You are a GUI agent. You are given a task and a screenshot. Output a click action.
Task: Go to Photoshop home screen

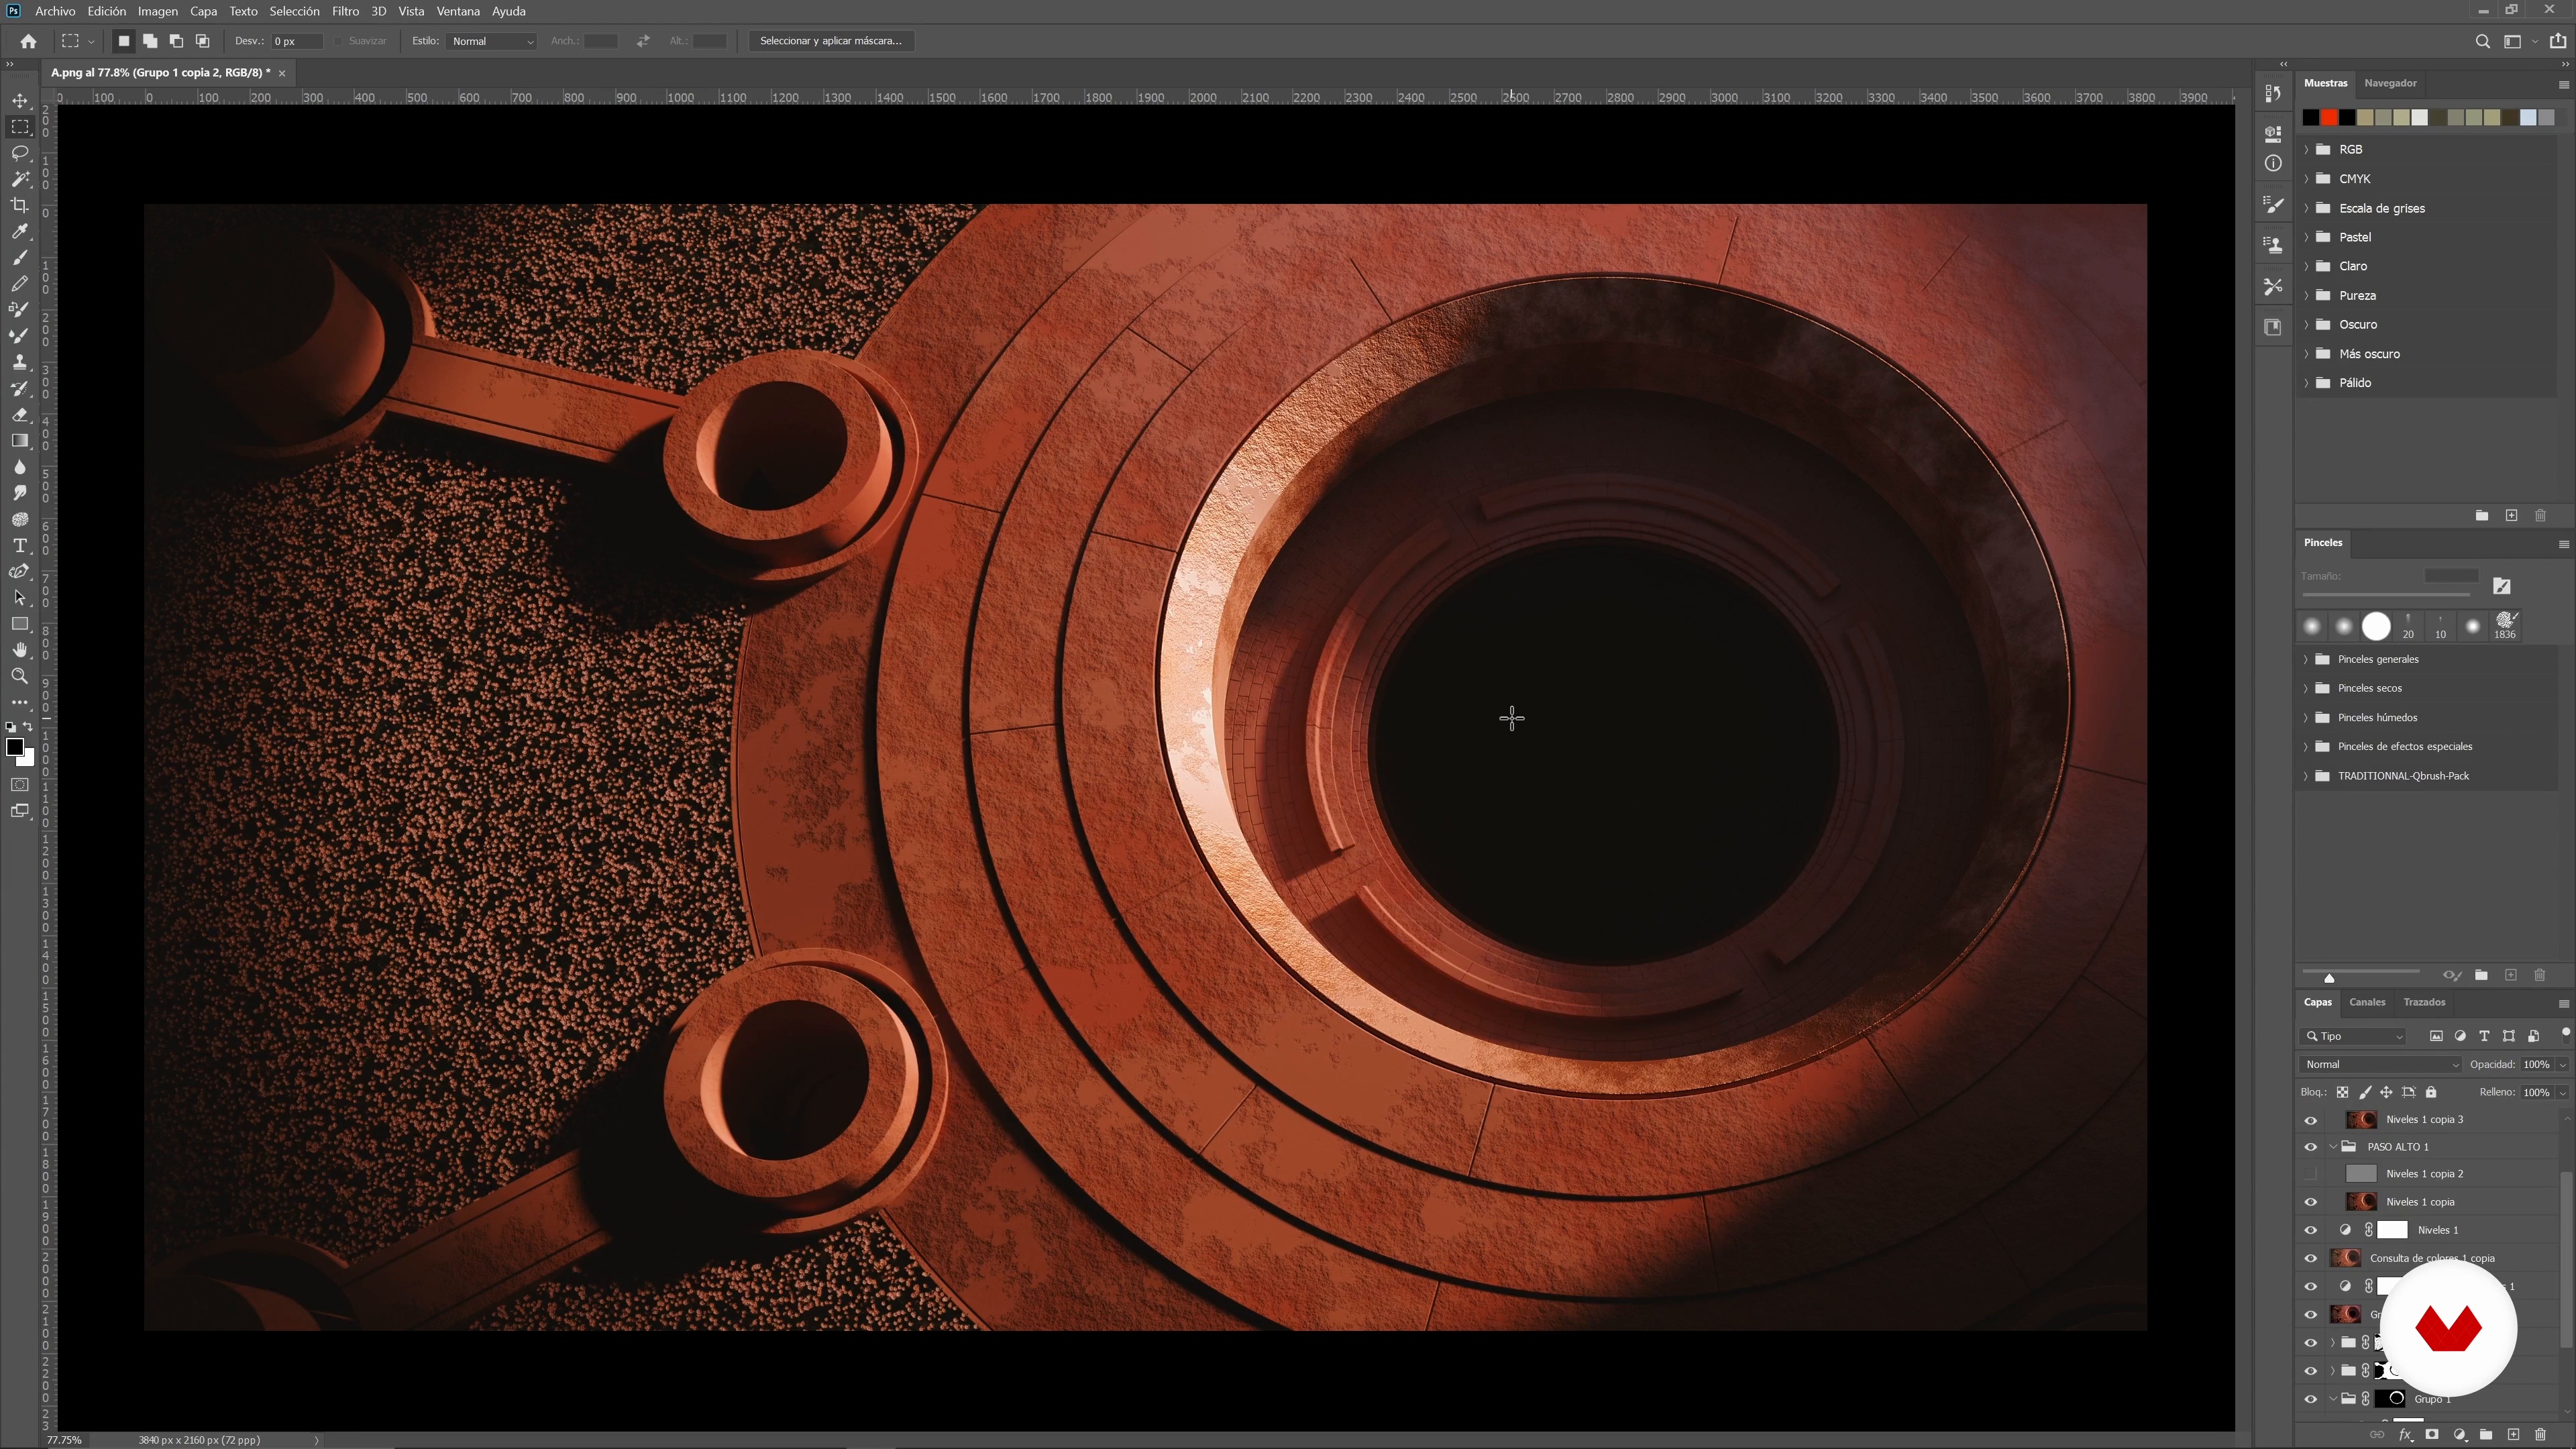pyautogui.click(x=28, y=41)
